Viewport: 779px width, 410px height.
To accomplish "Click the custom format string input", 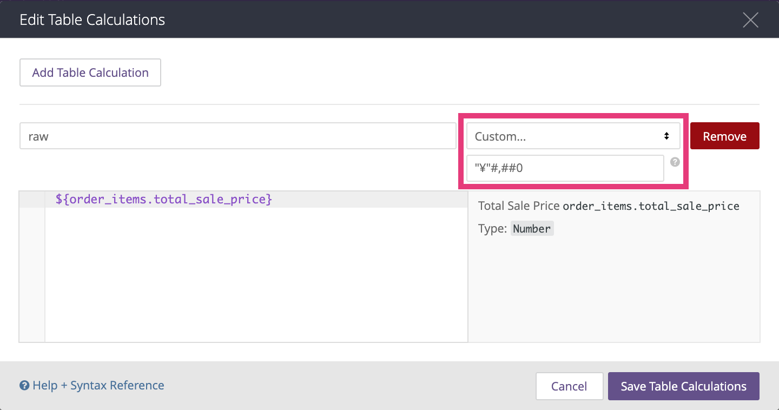I will coord(565,168).
